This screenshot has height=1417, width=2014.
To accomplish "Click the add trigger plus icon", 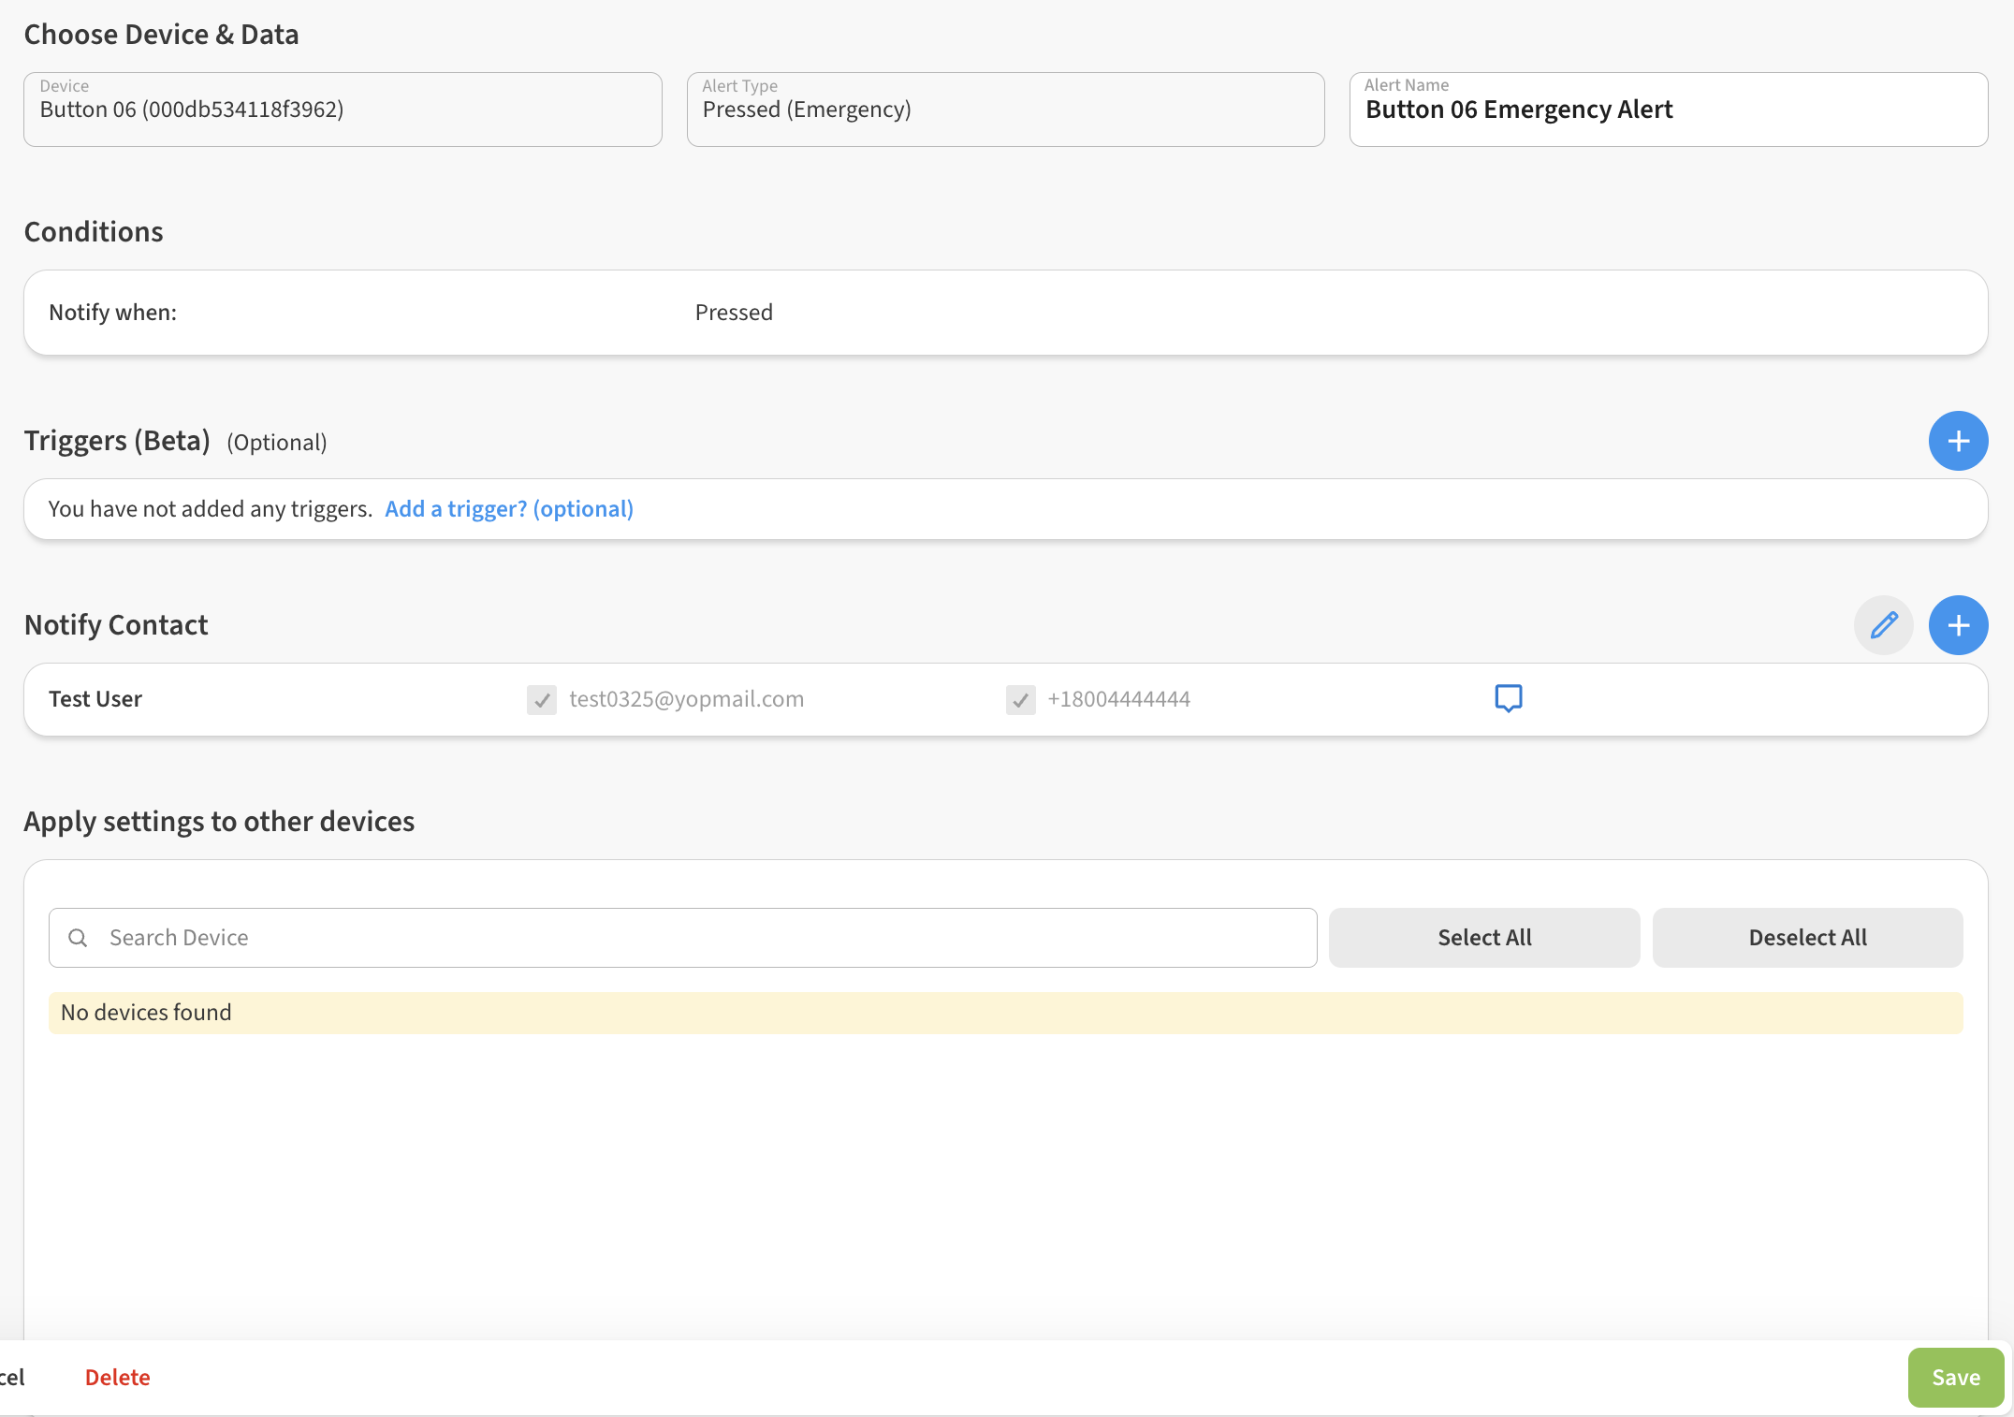I will tap(1958, 441).
